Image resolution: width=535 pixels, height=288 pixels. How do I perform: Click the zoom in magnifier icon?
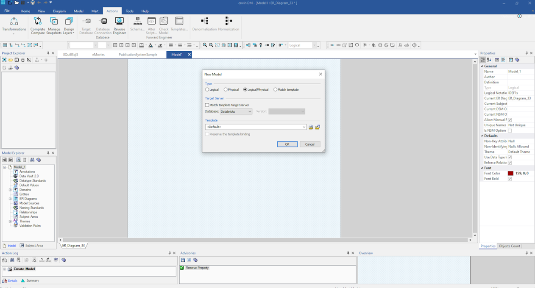pyautogui.click(x=205, y=45)
